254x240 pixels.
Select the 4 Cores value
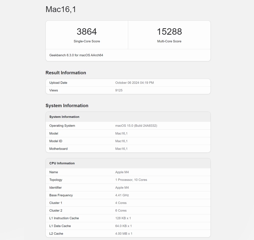(x=121, y=203)
